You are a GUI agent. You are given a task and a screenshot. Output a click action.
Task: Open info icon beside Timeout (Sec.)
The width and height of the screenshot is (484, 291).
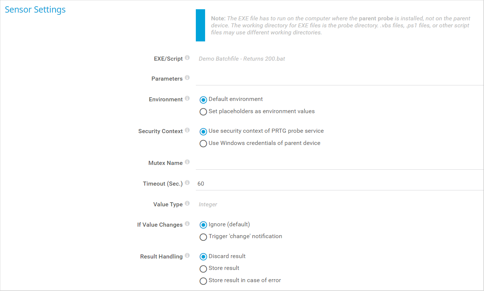(x=187, y=183)
